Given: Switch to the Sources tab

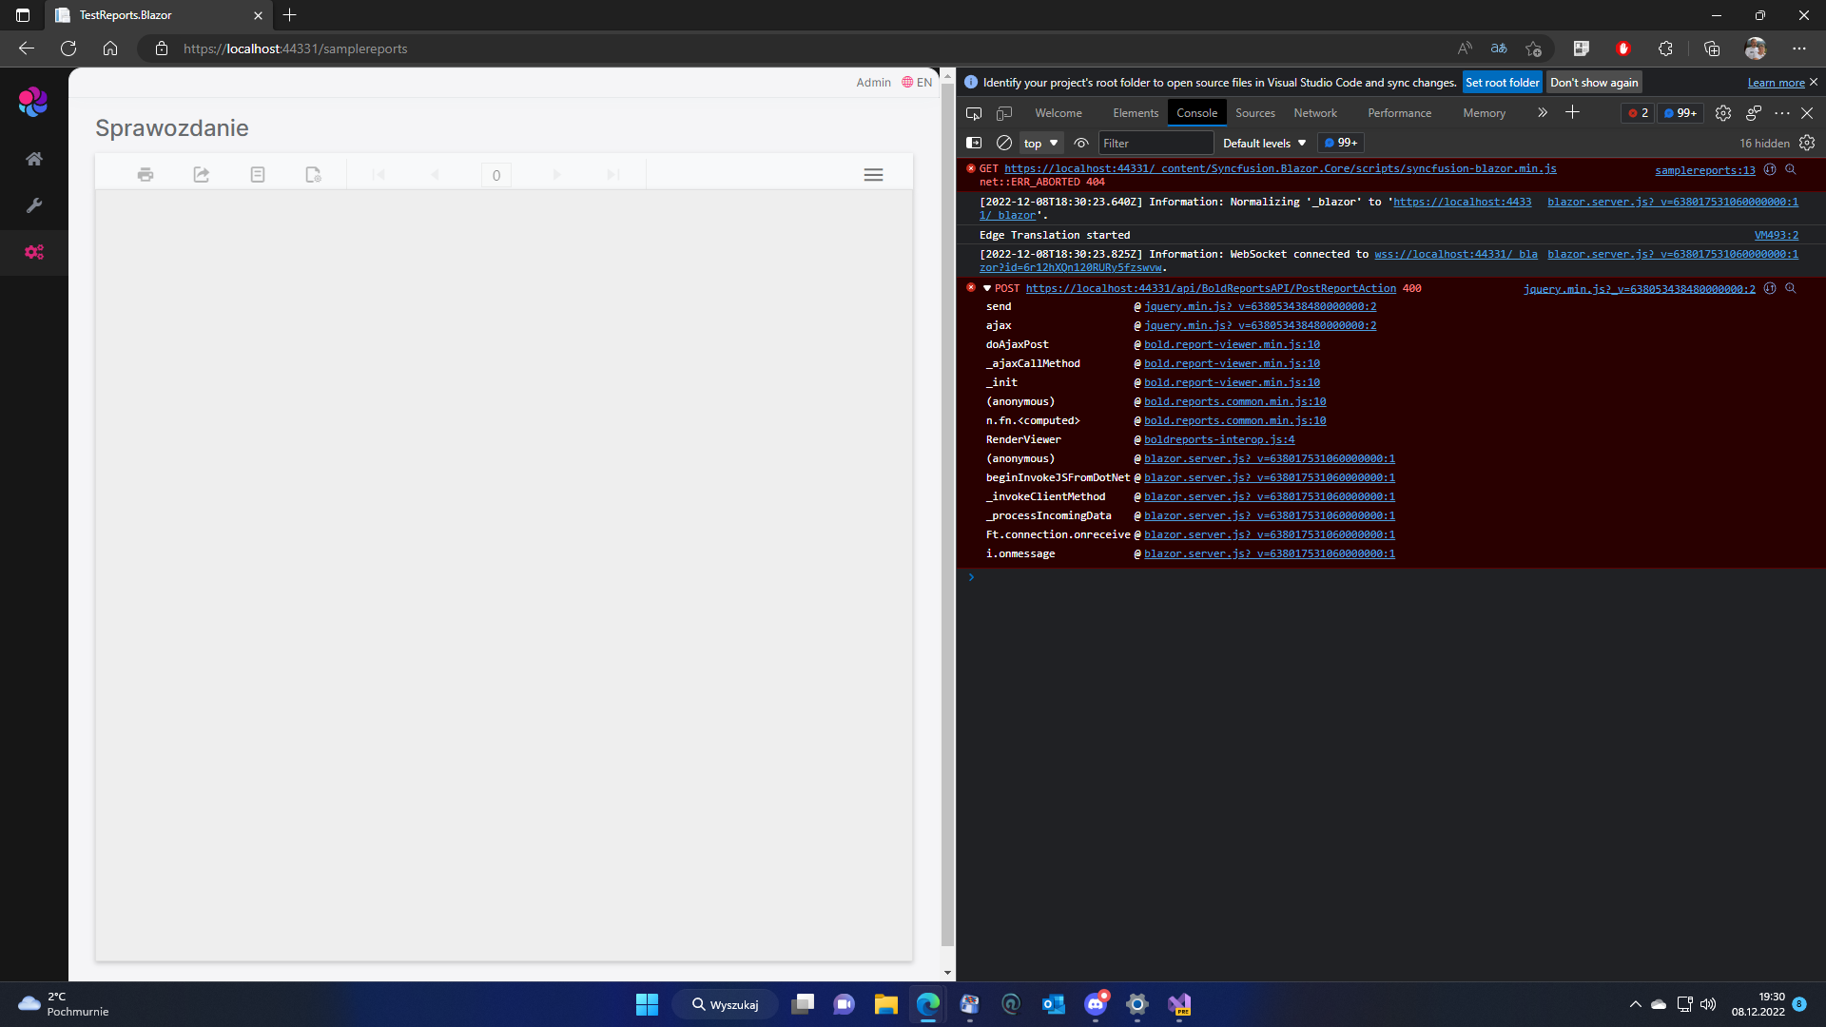Looking at the screenshot, I should pyautogui.click(x=1254, y=112).
